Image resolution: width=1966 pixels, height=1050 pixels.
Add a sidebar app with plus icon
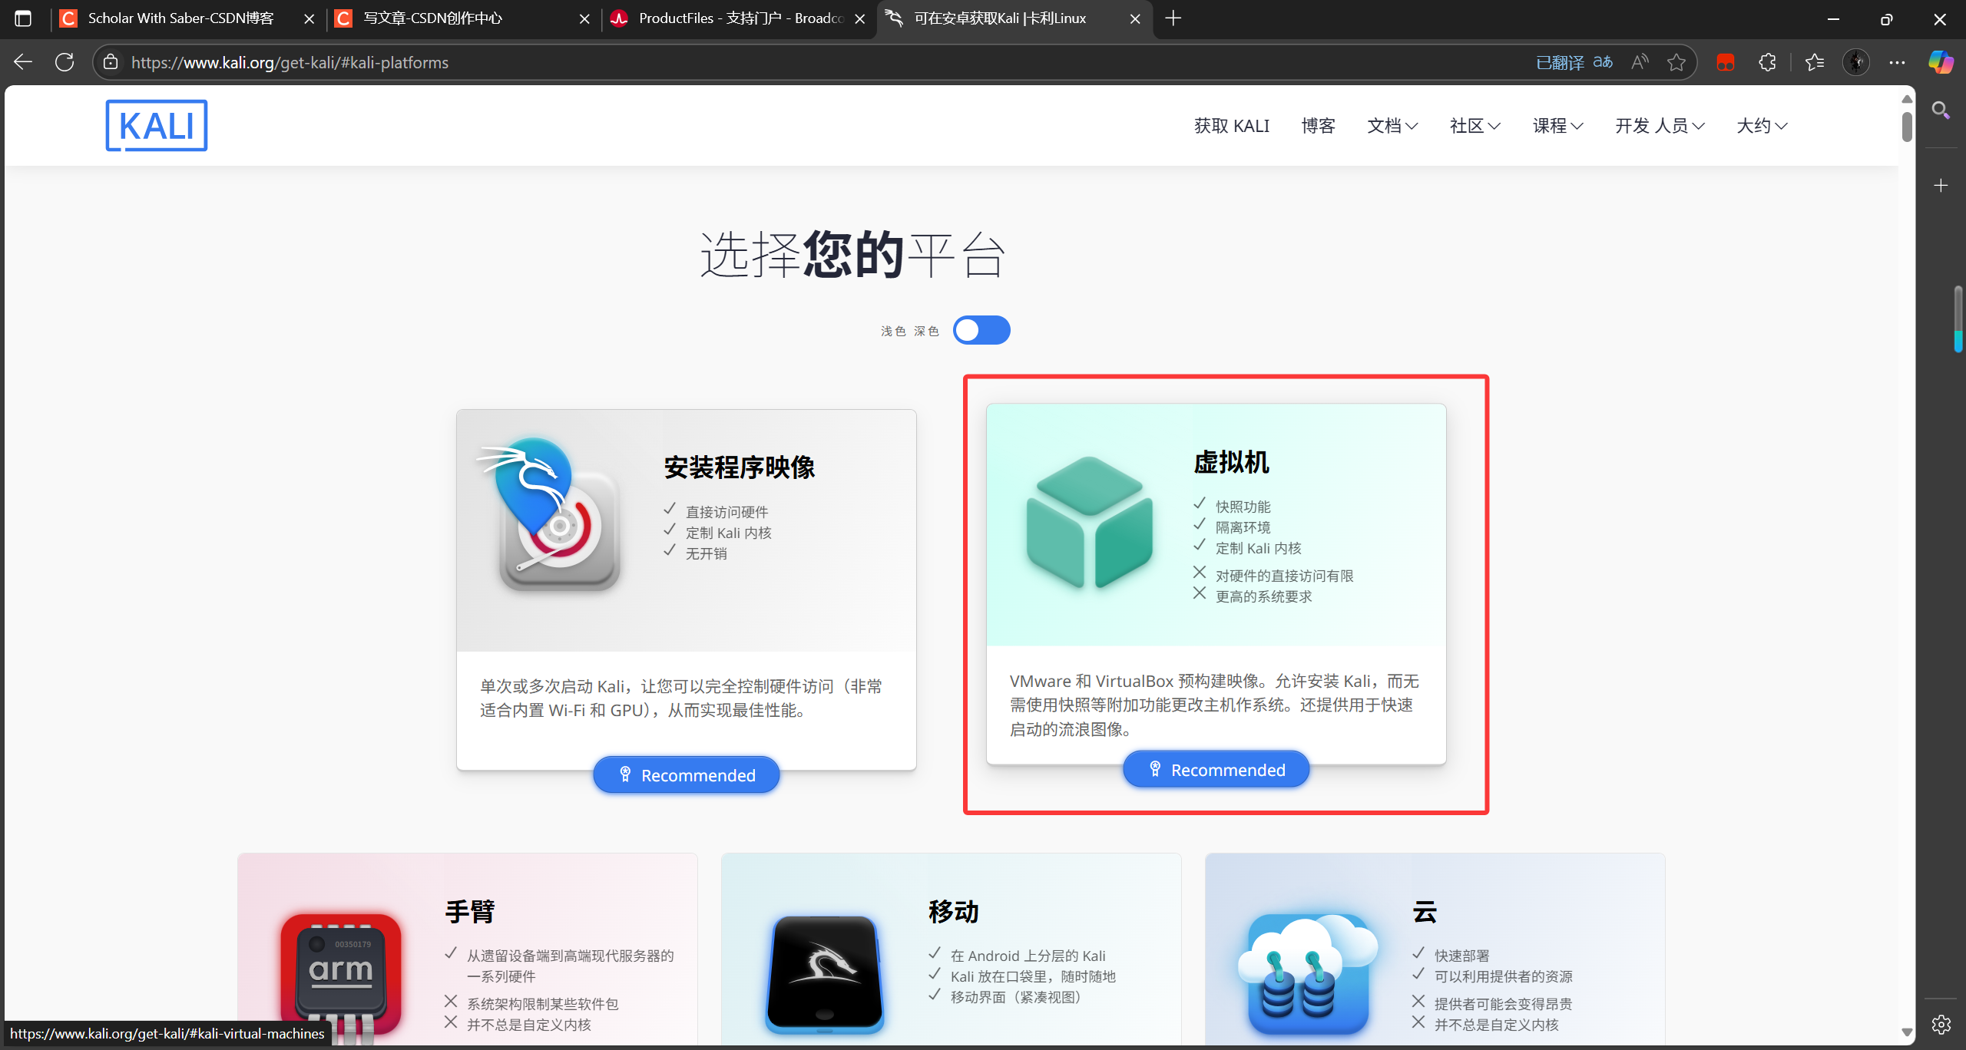pyautogui.click(x=1941, y=186)
